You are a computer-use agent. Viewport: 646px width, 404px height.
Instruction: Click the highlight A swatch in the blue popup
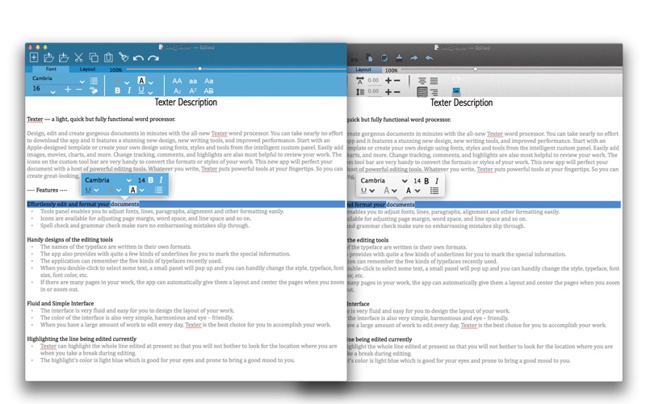coord(132,190)
